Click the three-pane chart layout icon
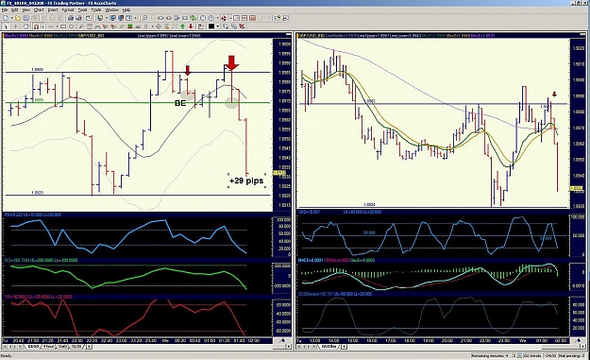 252,18
